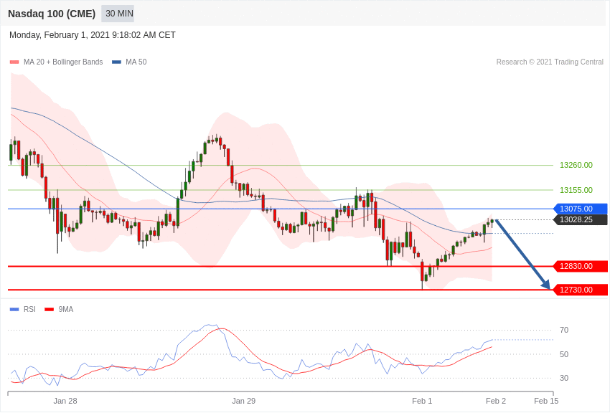Click the blue MA 50 legend swatch
The height and width of the screenshot is (413, 610).
tap(117, 62)
